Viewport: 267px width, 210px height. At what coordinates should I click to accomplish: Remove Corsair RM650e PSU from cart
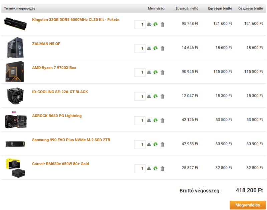tap(163, 168)
